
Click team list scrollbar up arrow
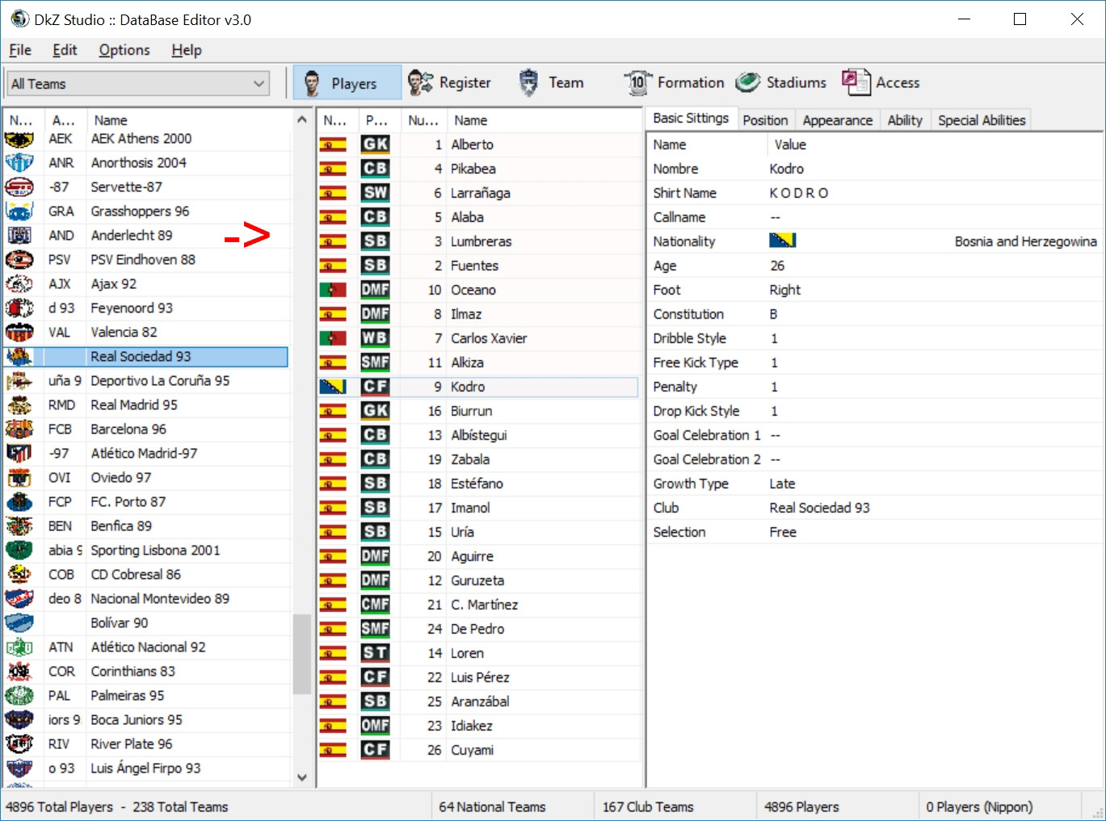pyautogui.click(x=301, y=119)
